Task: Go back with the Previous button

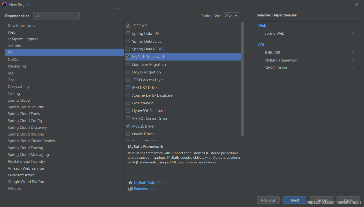Action: pos(268,200)
